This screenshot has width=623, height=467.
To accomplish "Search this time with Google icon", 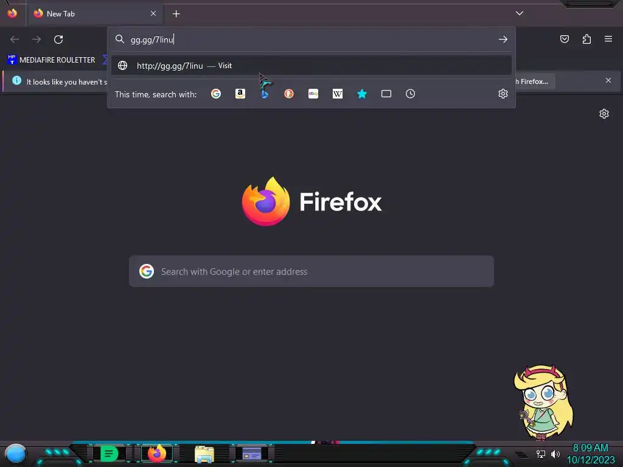I will 216,94.
